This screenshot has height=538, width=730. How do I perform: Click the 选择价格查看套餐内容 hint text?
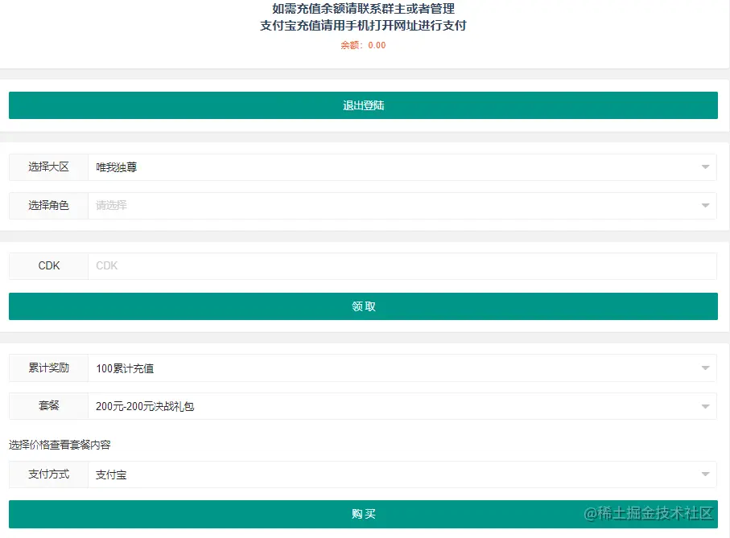tap(60, 445)
